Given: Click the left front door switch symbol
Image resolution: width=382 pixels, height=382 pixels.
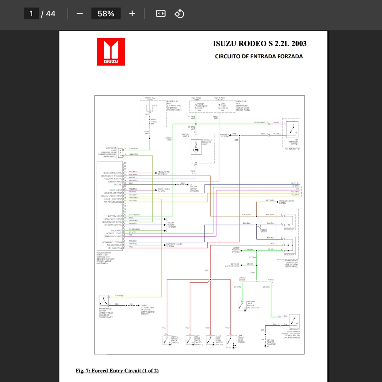Looking at the screenshot, I should click(x=231, y=341).
